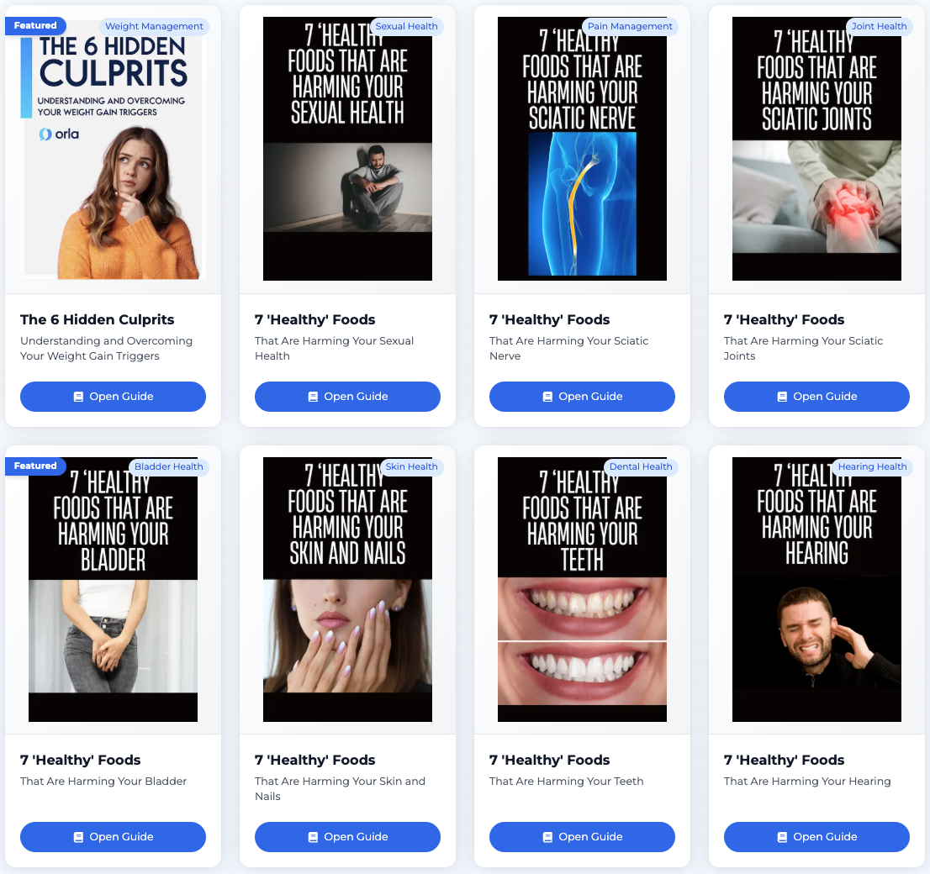Click the Joint Health category tag
The width and height of the screenshot is (930, 874).
tap(879, 26)
